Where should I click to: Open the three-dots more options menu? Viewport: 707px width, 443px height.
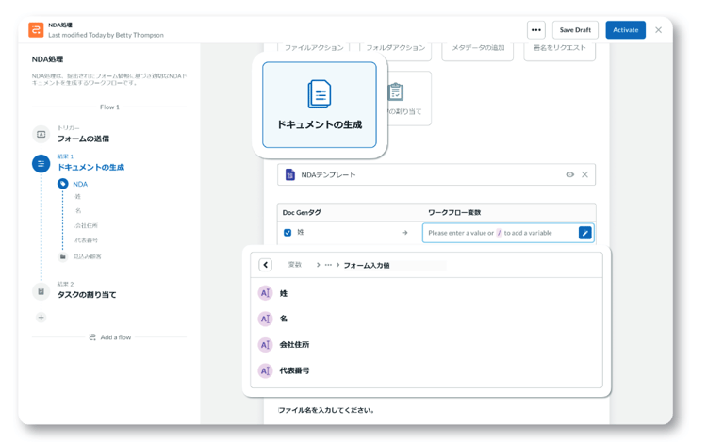pos(535,30)
